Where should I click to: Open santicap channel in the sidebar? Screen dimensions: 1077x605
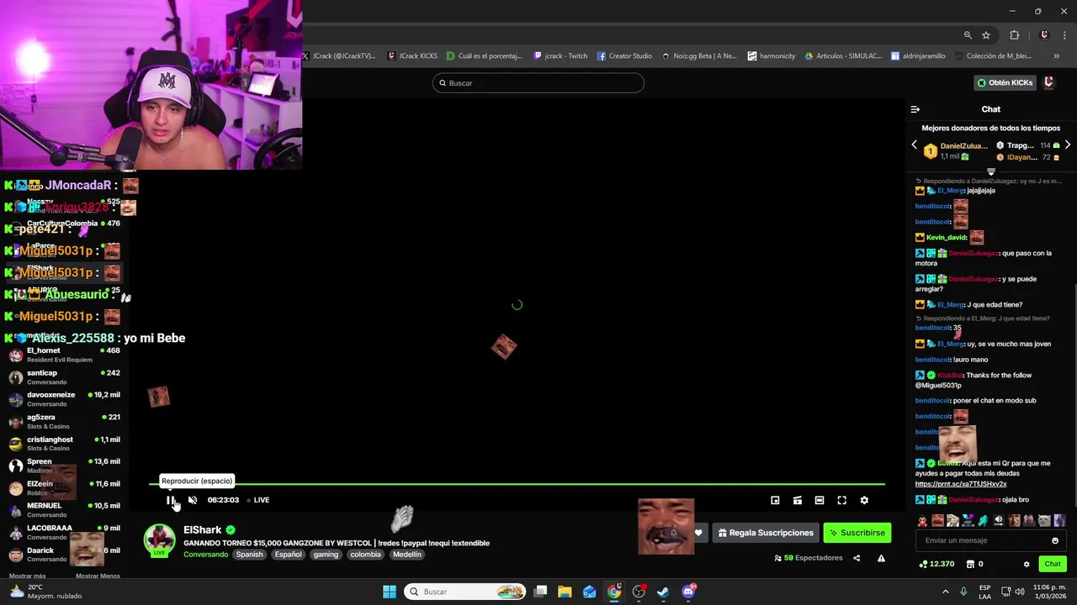pyautogui.click(x=65, y=377)
